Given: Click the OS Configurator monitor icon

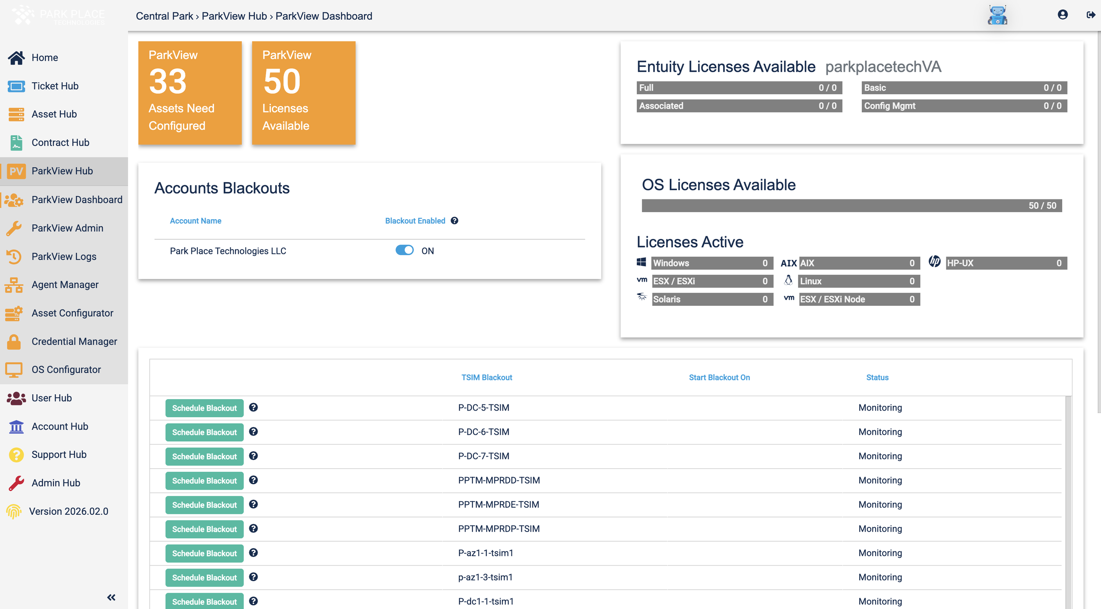Looking at the screenshot, I should tap(14, 370).
